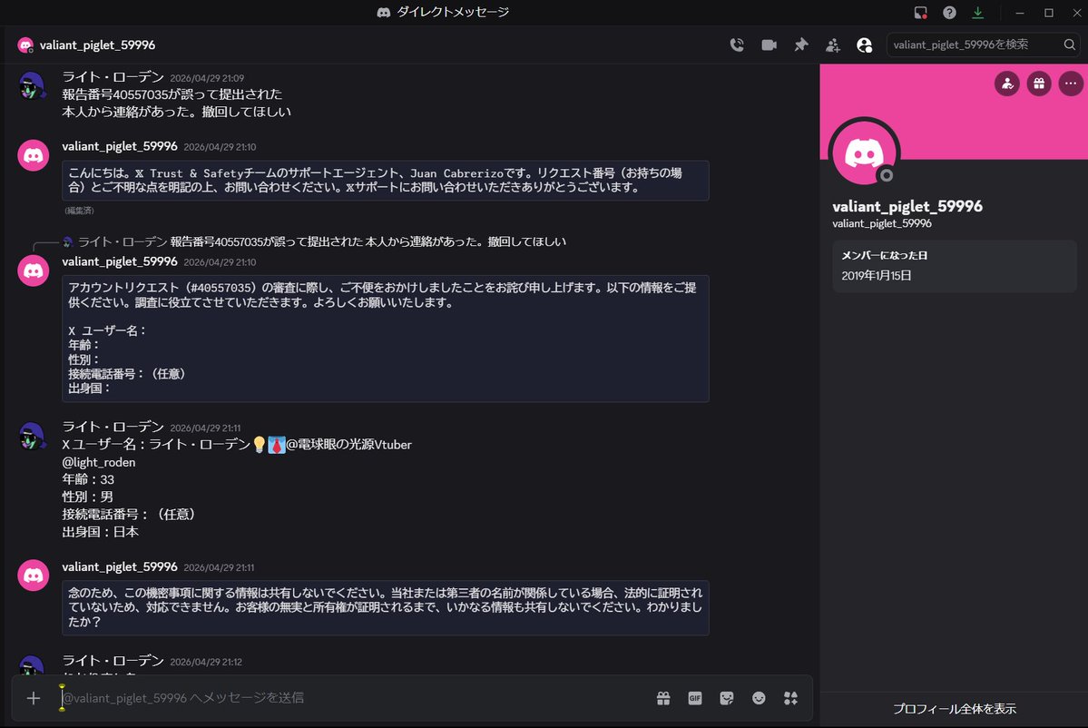This screenshot has width=1088, height=728.
Task: Start a voice call with valiant_piglet_59996
Action: click(737, 45)
